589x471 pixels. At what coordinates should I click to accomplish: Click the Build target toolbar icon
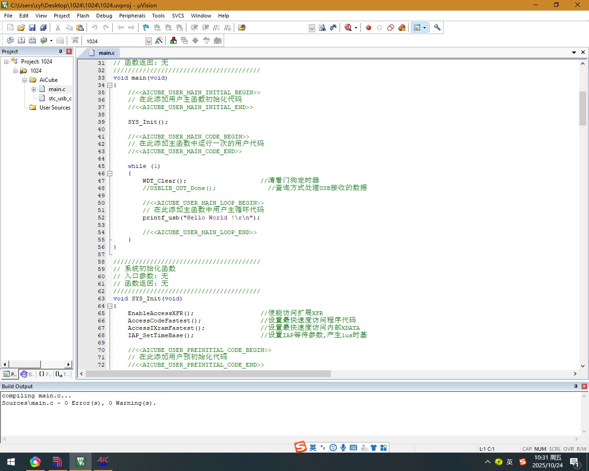pos(21,40)
